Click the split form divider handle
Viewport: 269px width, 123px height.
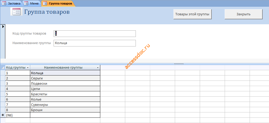179,64
